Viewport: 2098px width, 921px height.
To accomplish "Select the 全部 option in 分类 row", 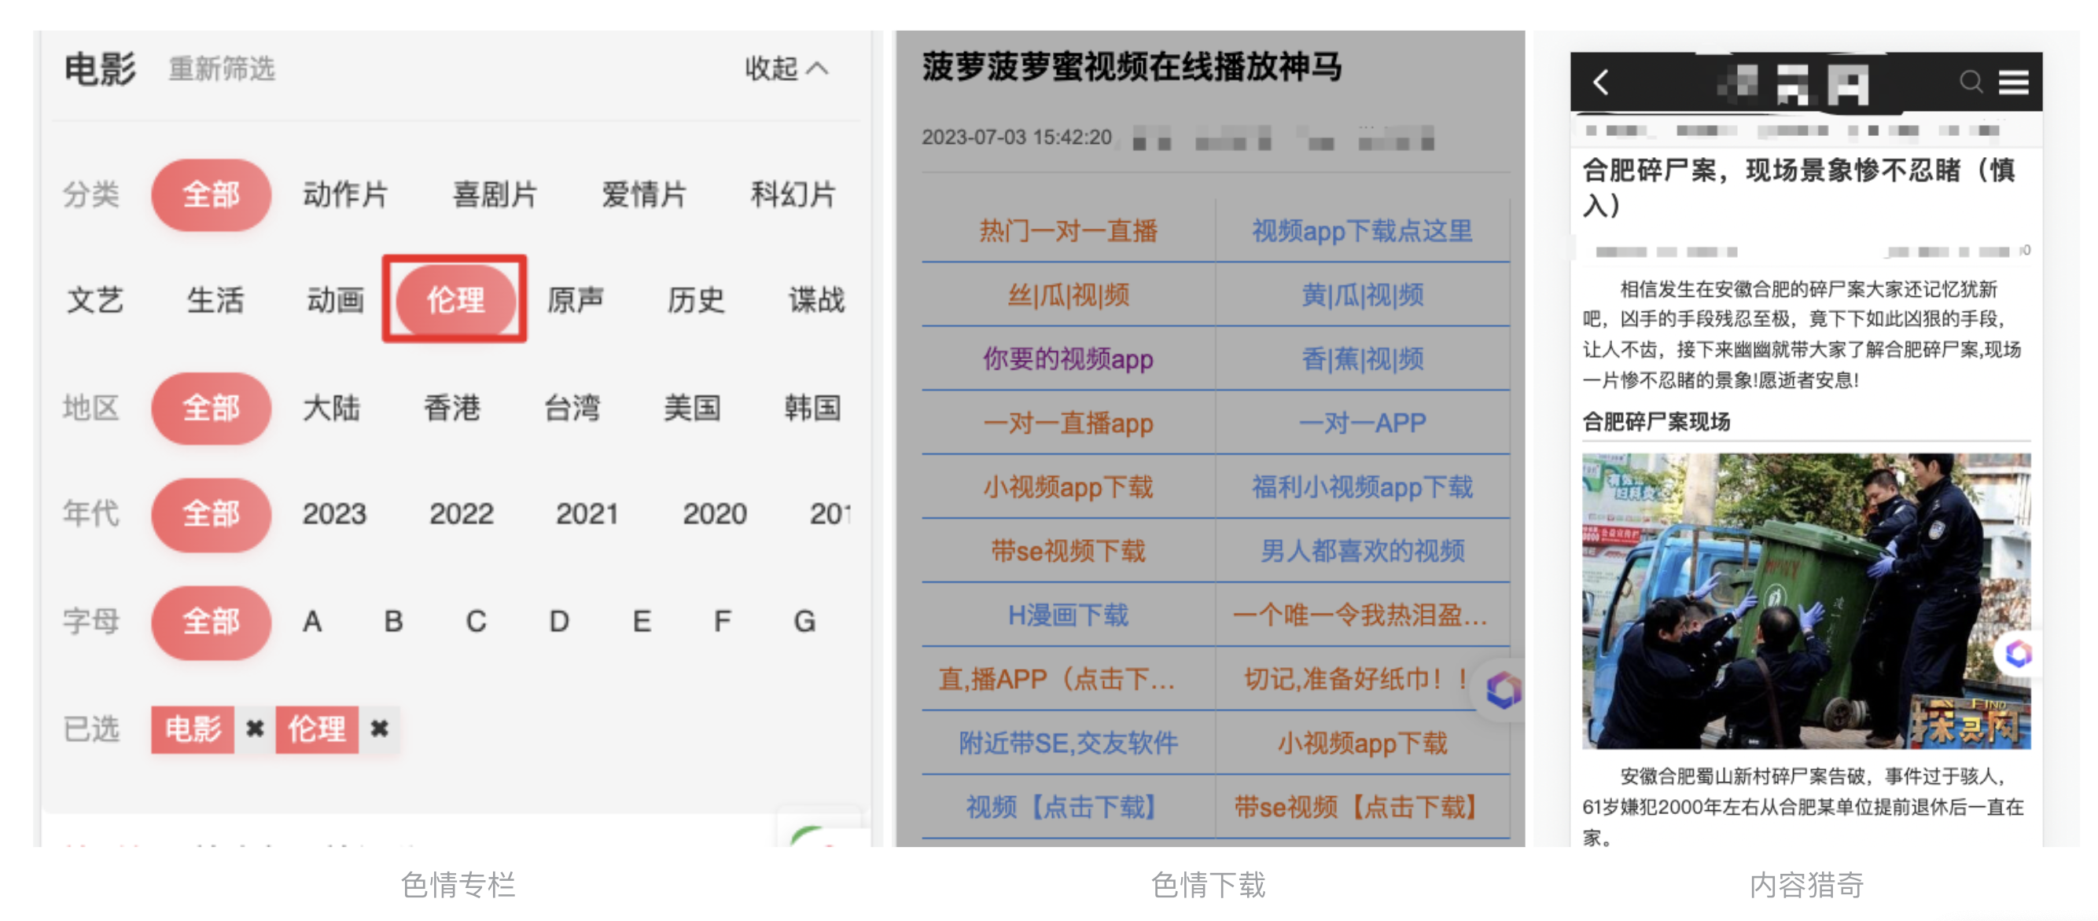I will (211, 194).
